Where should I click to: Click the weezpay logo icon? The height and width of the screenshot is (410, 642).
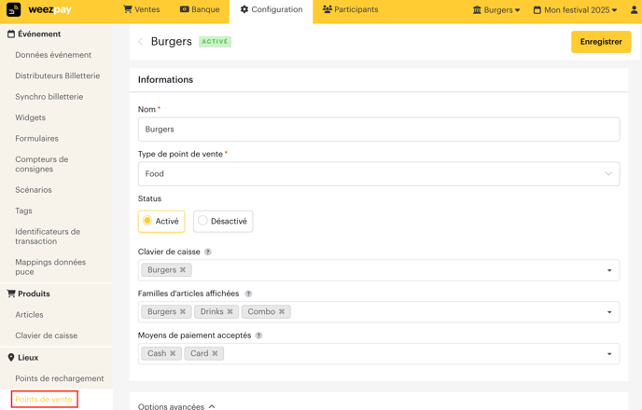click(x=13, y=10)
